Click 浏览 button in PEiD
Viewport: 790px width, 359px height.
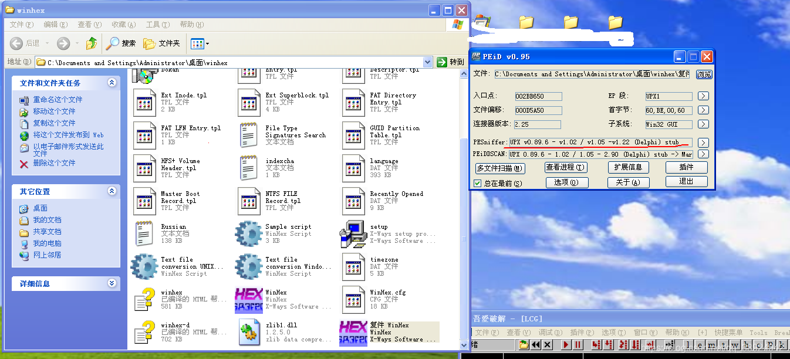pos(704,74)
